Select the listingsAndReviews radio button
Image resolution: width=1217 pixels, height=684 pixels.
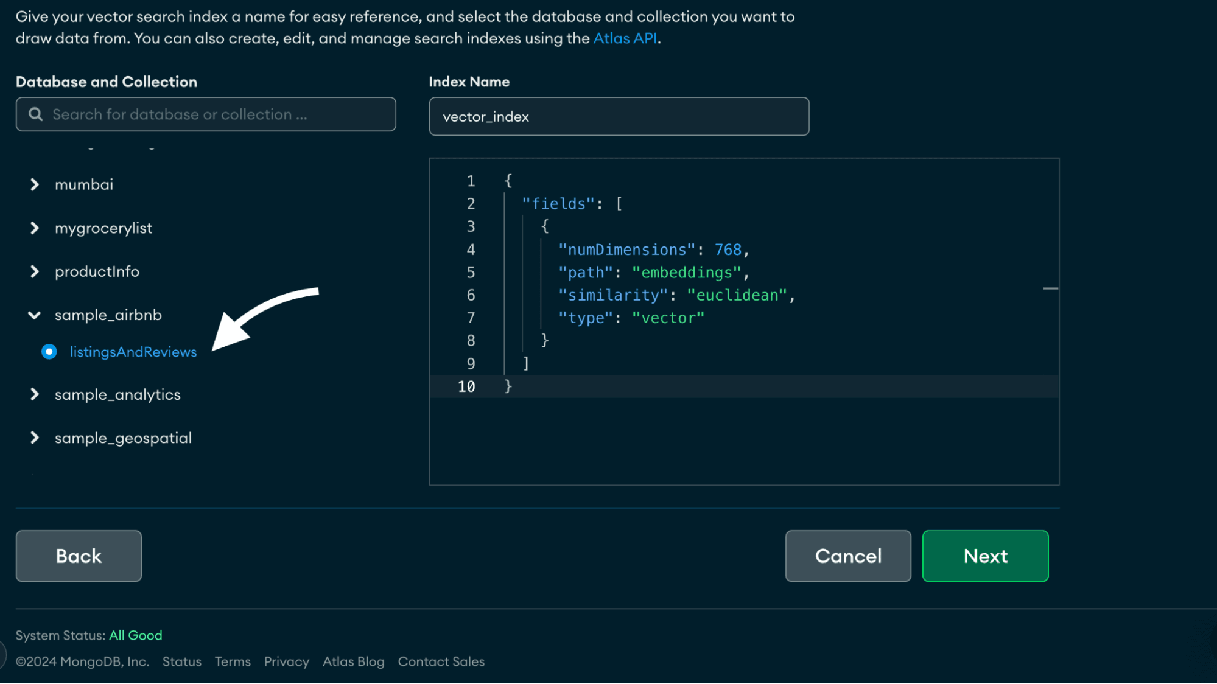(x=49, y=352)
